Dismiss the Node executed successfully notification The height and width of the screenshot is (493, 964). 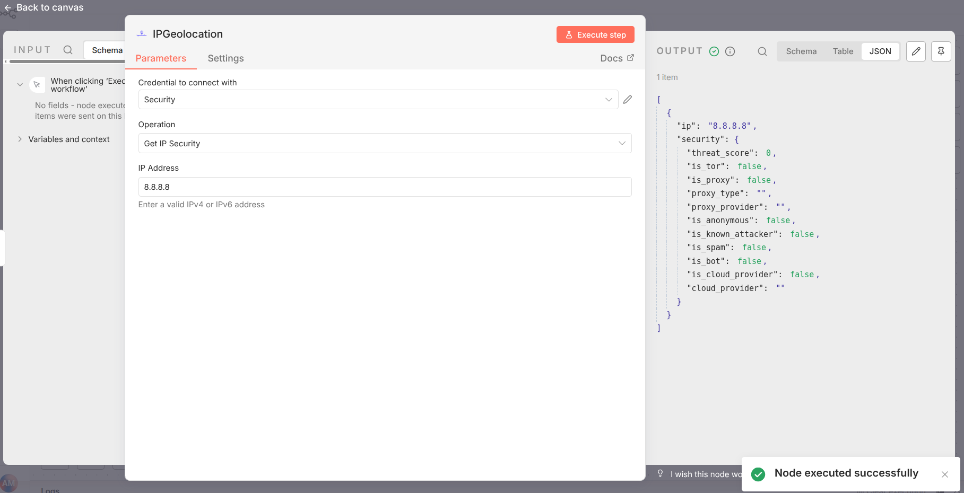(944, 474)
